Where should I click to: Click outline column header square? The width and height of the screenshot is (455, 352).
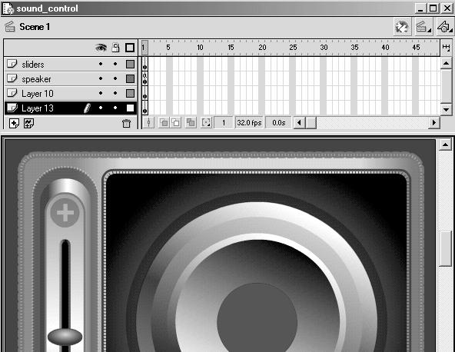130,48
